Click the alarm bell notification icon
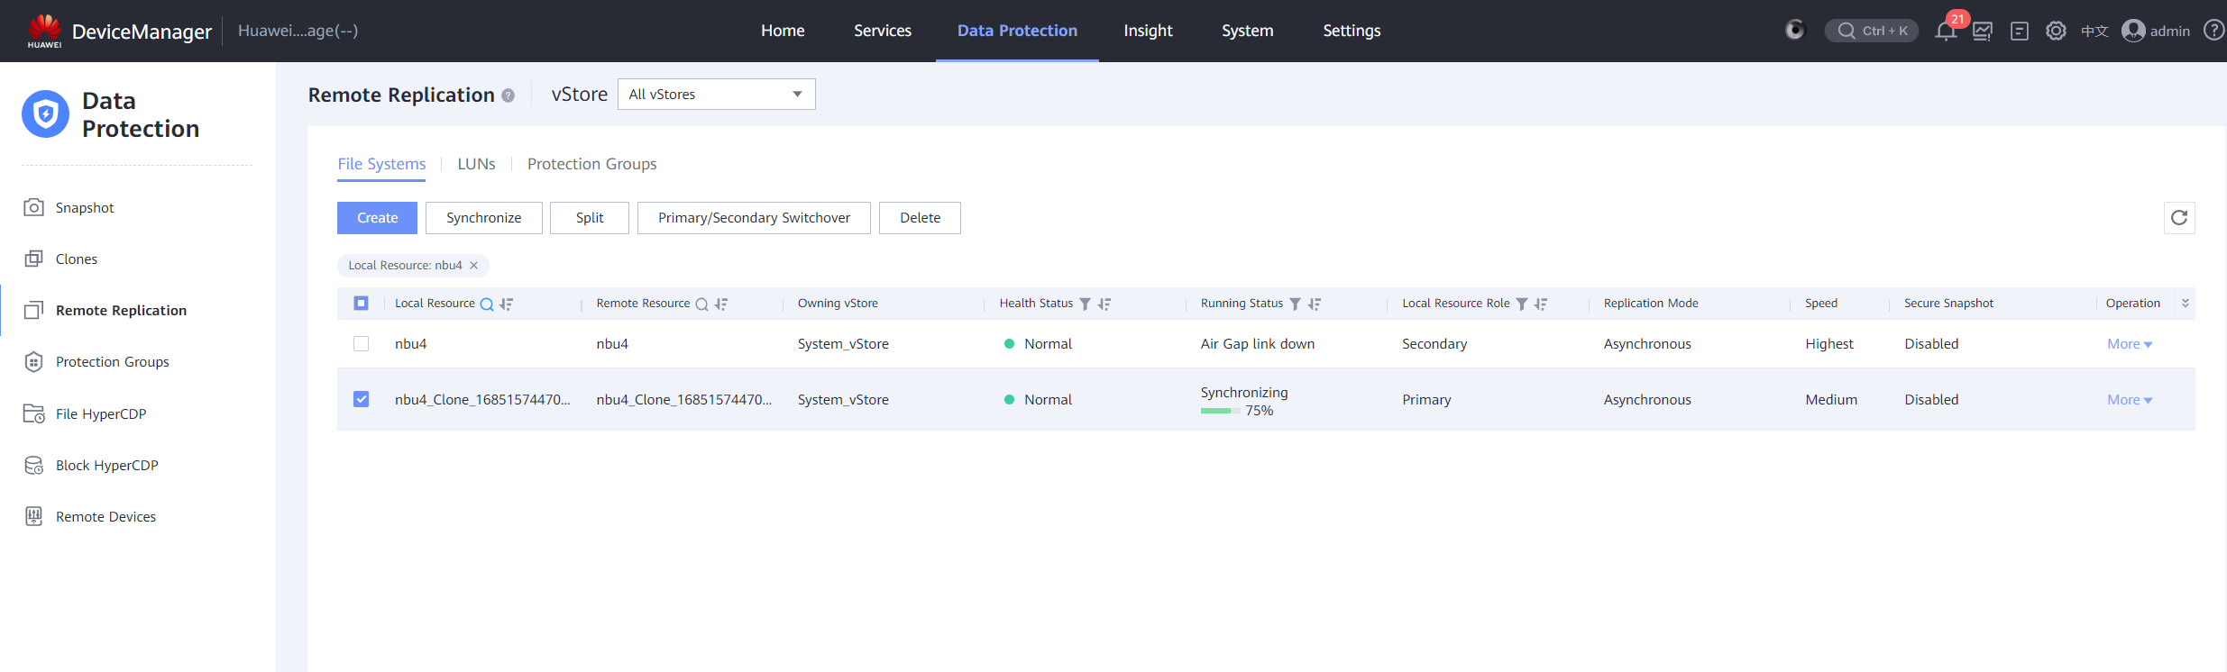This screenshot has width=2227, height=672. point(1946,32)
